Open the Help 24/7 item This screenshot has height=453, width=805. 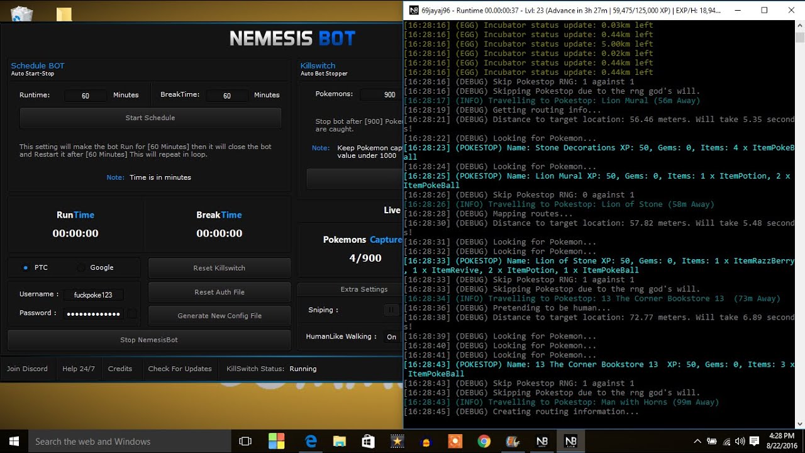(x=79, y=369)
